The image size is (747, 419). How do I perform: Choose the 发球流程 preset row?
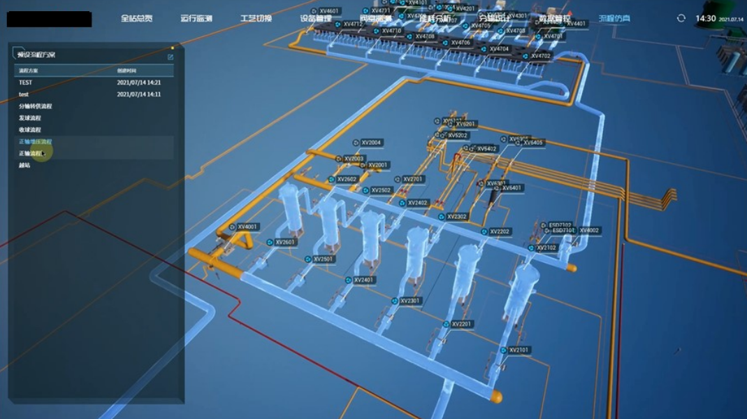pyautogui.click(x=30, y=118)
